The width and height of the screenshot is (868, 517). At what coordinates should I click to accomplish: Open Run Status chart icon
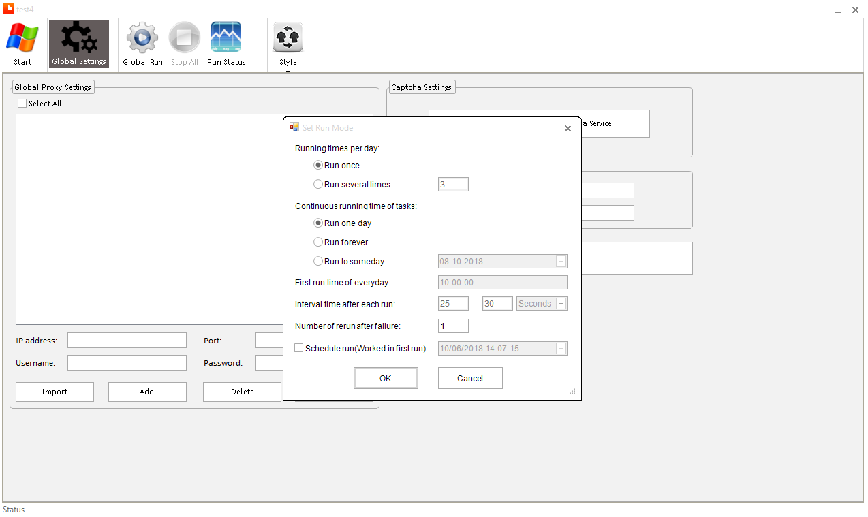[x=226, y=38]
